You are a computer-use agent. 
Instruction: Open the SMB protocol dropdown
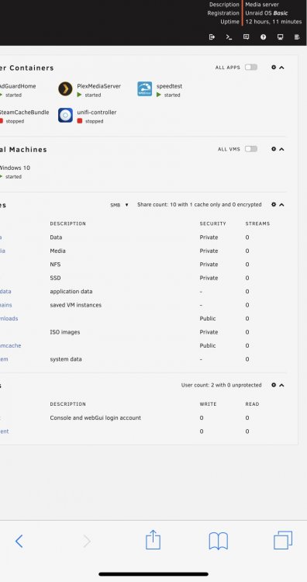(119, 205)
